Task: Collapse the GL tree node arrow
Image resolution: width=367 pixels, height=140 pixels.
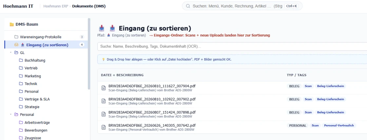Action: [11, 52]
